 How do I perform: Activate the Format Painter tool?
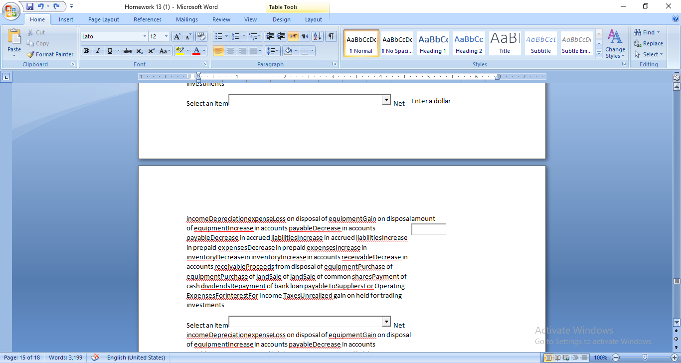(x=50, y=54)
